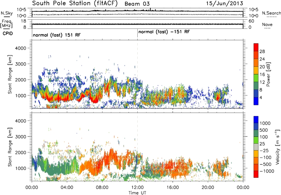The height and width of the screenshot is (195, 281).
Task: Click the '3000' tick in the velocity panel
Action: pos(20,137)
